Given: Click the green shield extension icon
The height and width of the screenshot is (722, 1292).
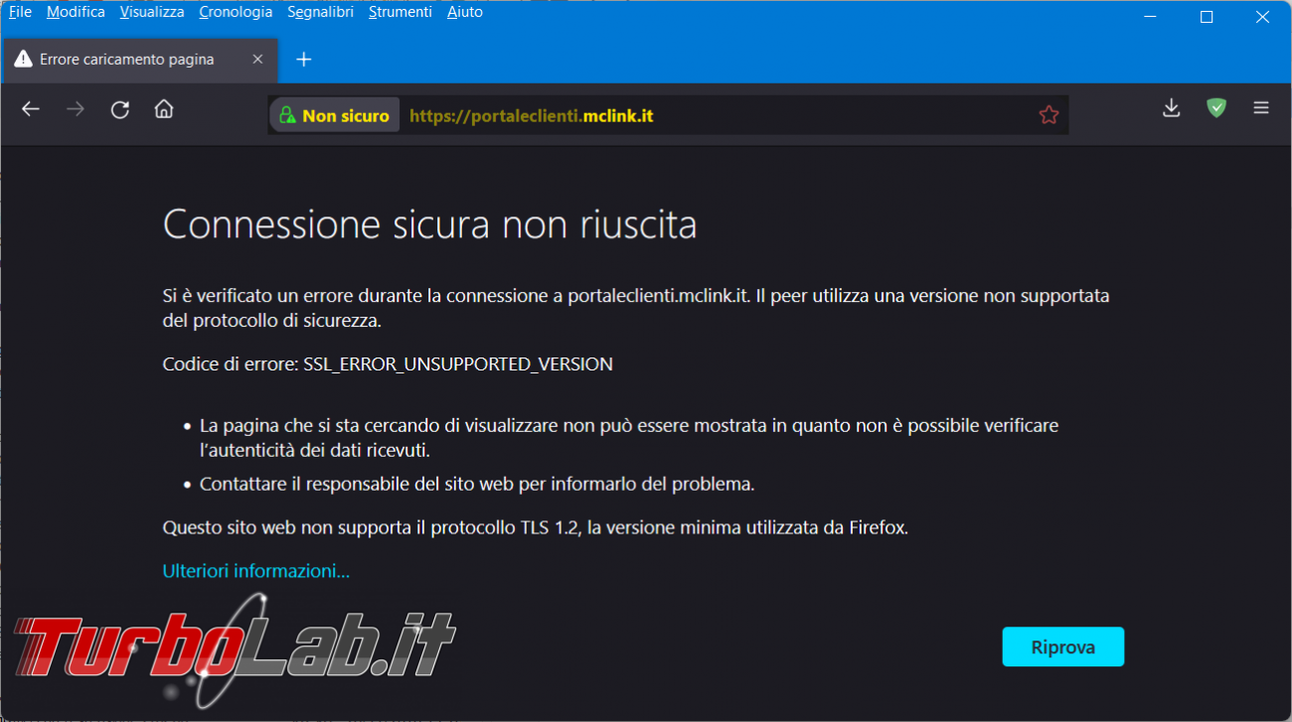Looking at the screenshot, I should point(1216,108).
